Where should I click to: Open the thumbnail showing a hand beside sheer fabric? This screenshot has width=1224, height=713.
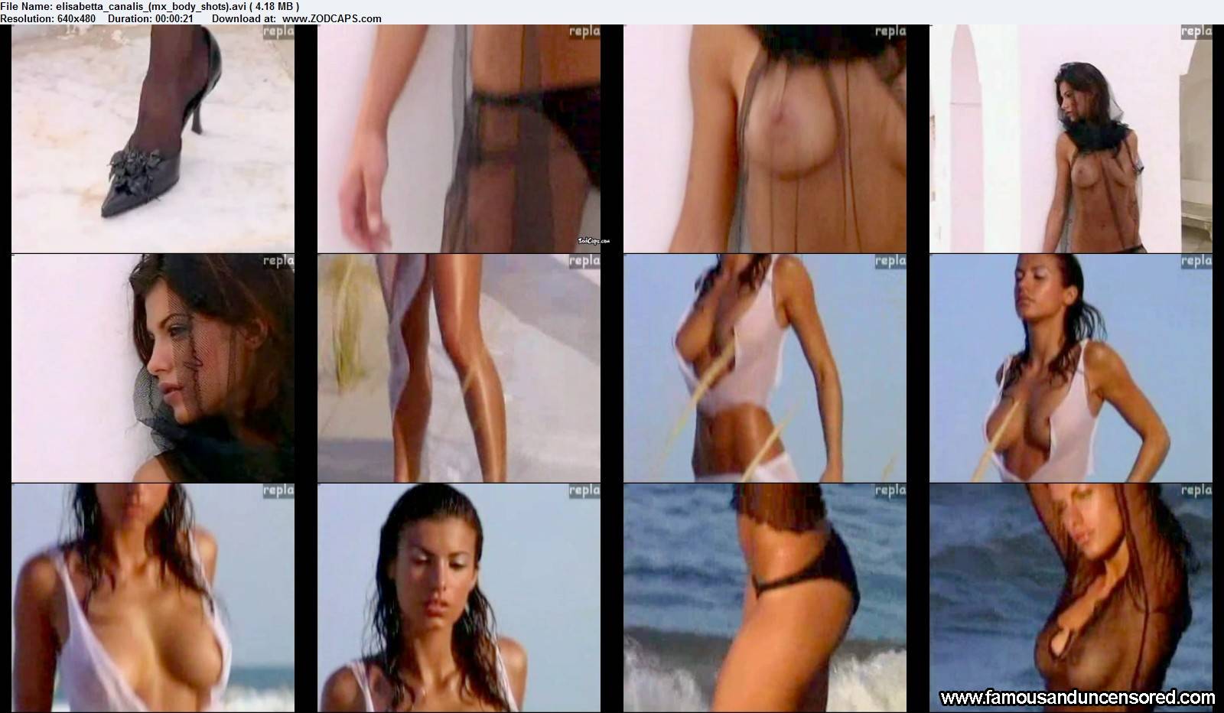coord(458,138)
